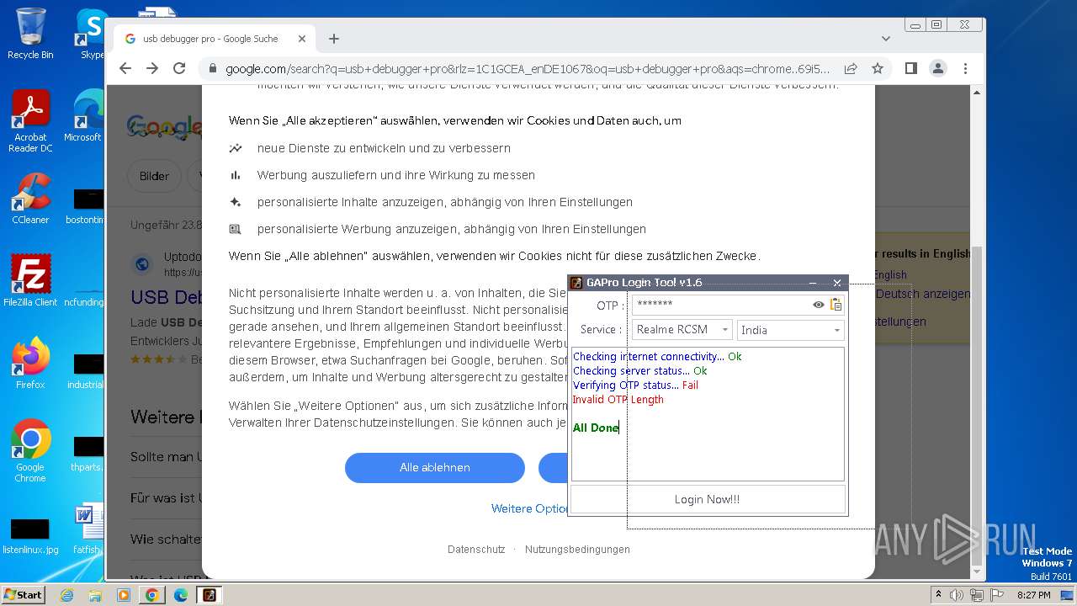Open the tab search chevron in Chrome

pos(886,39)
